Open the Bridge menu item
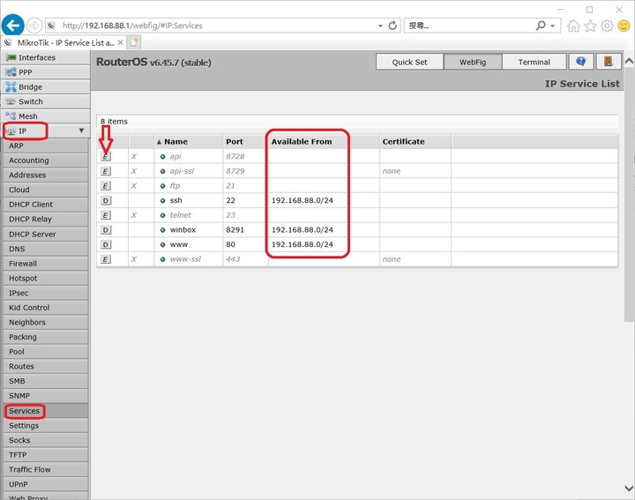Screen dimensions: 635x500 click(45, 86)
